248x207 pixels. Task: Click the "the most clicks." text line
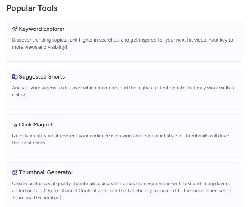(29, 143)
